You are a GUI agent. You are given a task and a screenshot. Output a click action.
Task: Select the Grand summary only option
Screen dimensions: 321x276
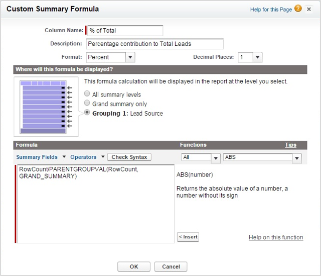tap(87, 103)
